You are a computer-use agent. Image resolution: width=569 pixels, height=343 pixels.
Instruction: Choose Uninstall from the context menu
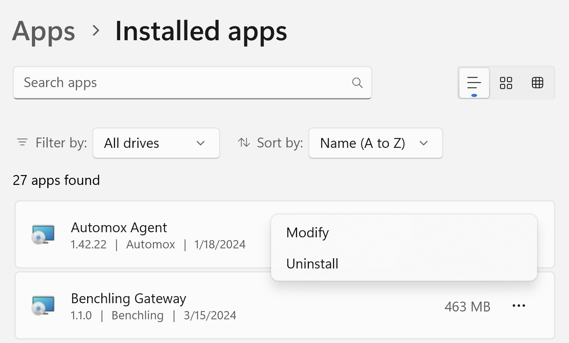click(x=312, y=264)
